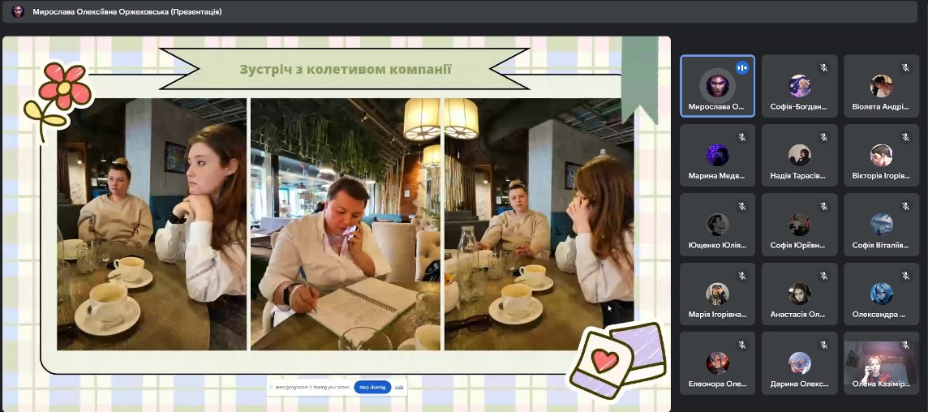Click muted mic icon on Віолета Андріївна's tile
928x412 pixels.
click(x=904, y=68)
